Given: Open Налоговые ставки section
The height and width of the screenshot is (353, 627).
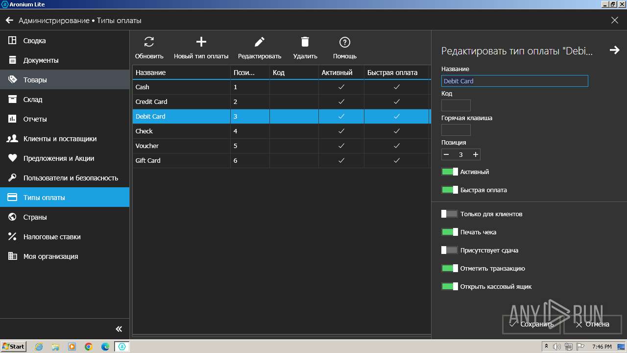Looking at the screenshot, I should [65, 237].
